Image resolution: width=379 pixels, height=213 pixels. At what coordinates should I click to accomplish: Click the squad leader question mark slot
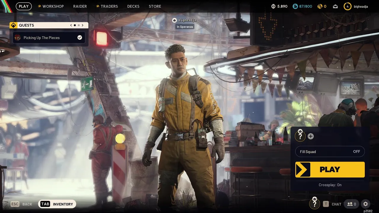tap(300, 135)
